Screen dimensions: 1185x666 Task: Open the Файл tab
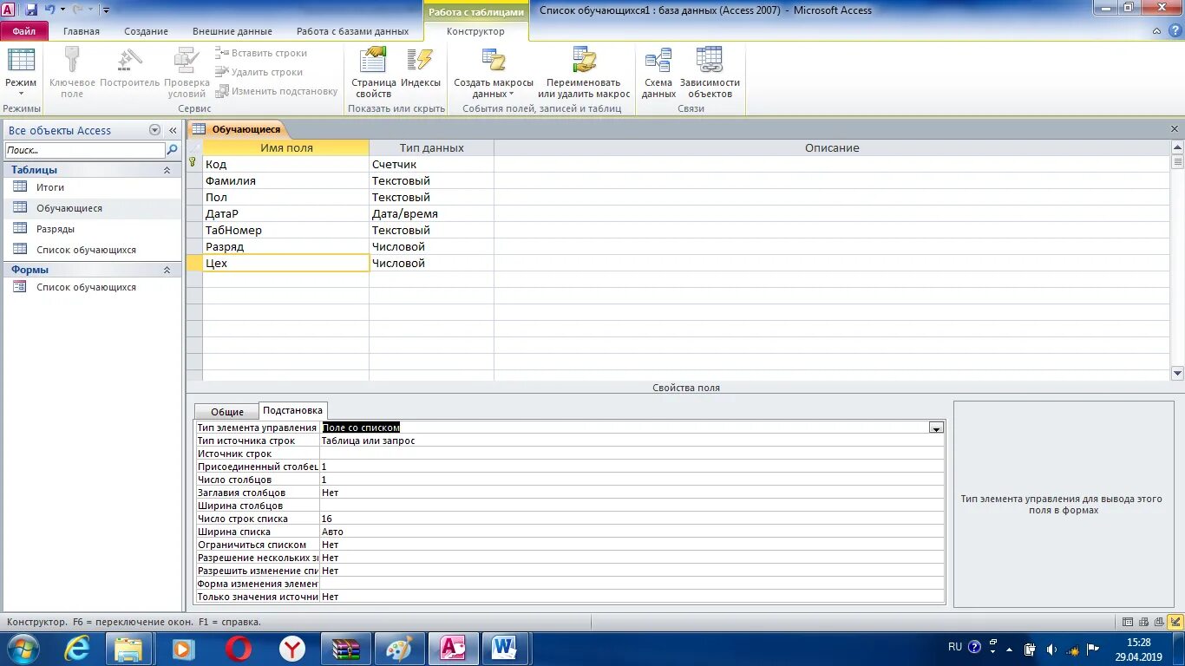(24, 31)
